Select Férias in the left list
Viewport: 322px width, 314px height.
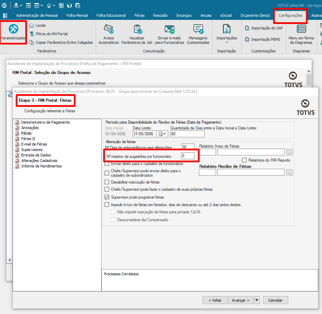click(26, 133)
